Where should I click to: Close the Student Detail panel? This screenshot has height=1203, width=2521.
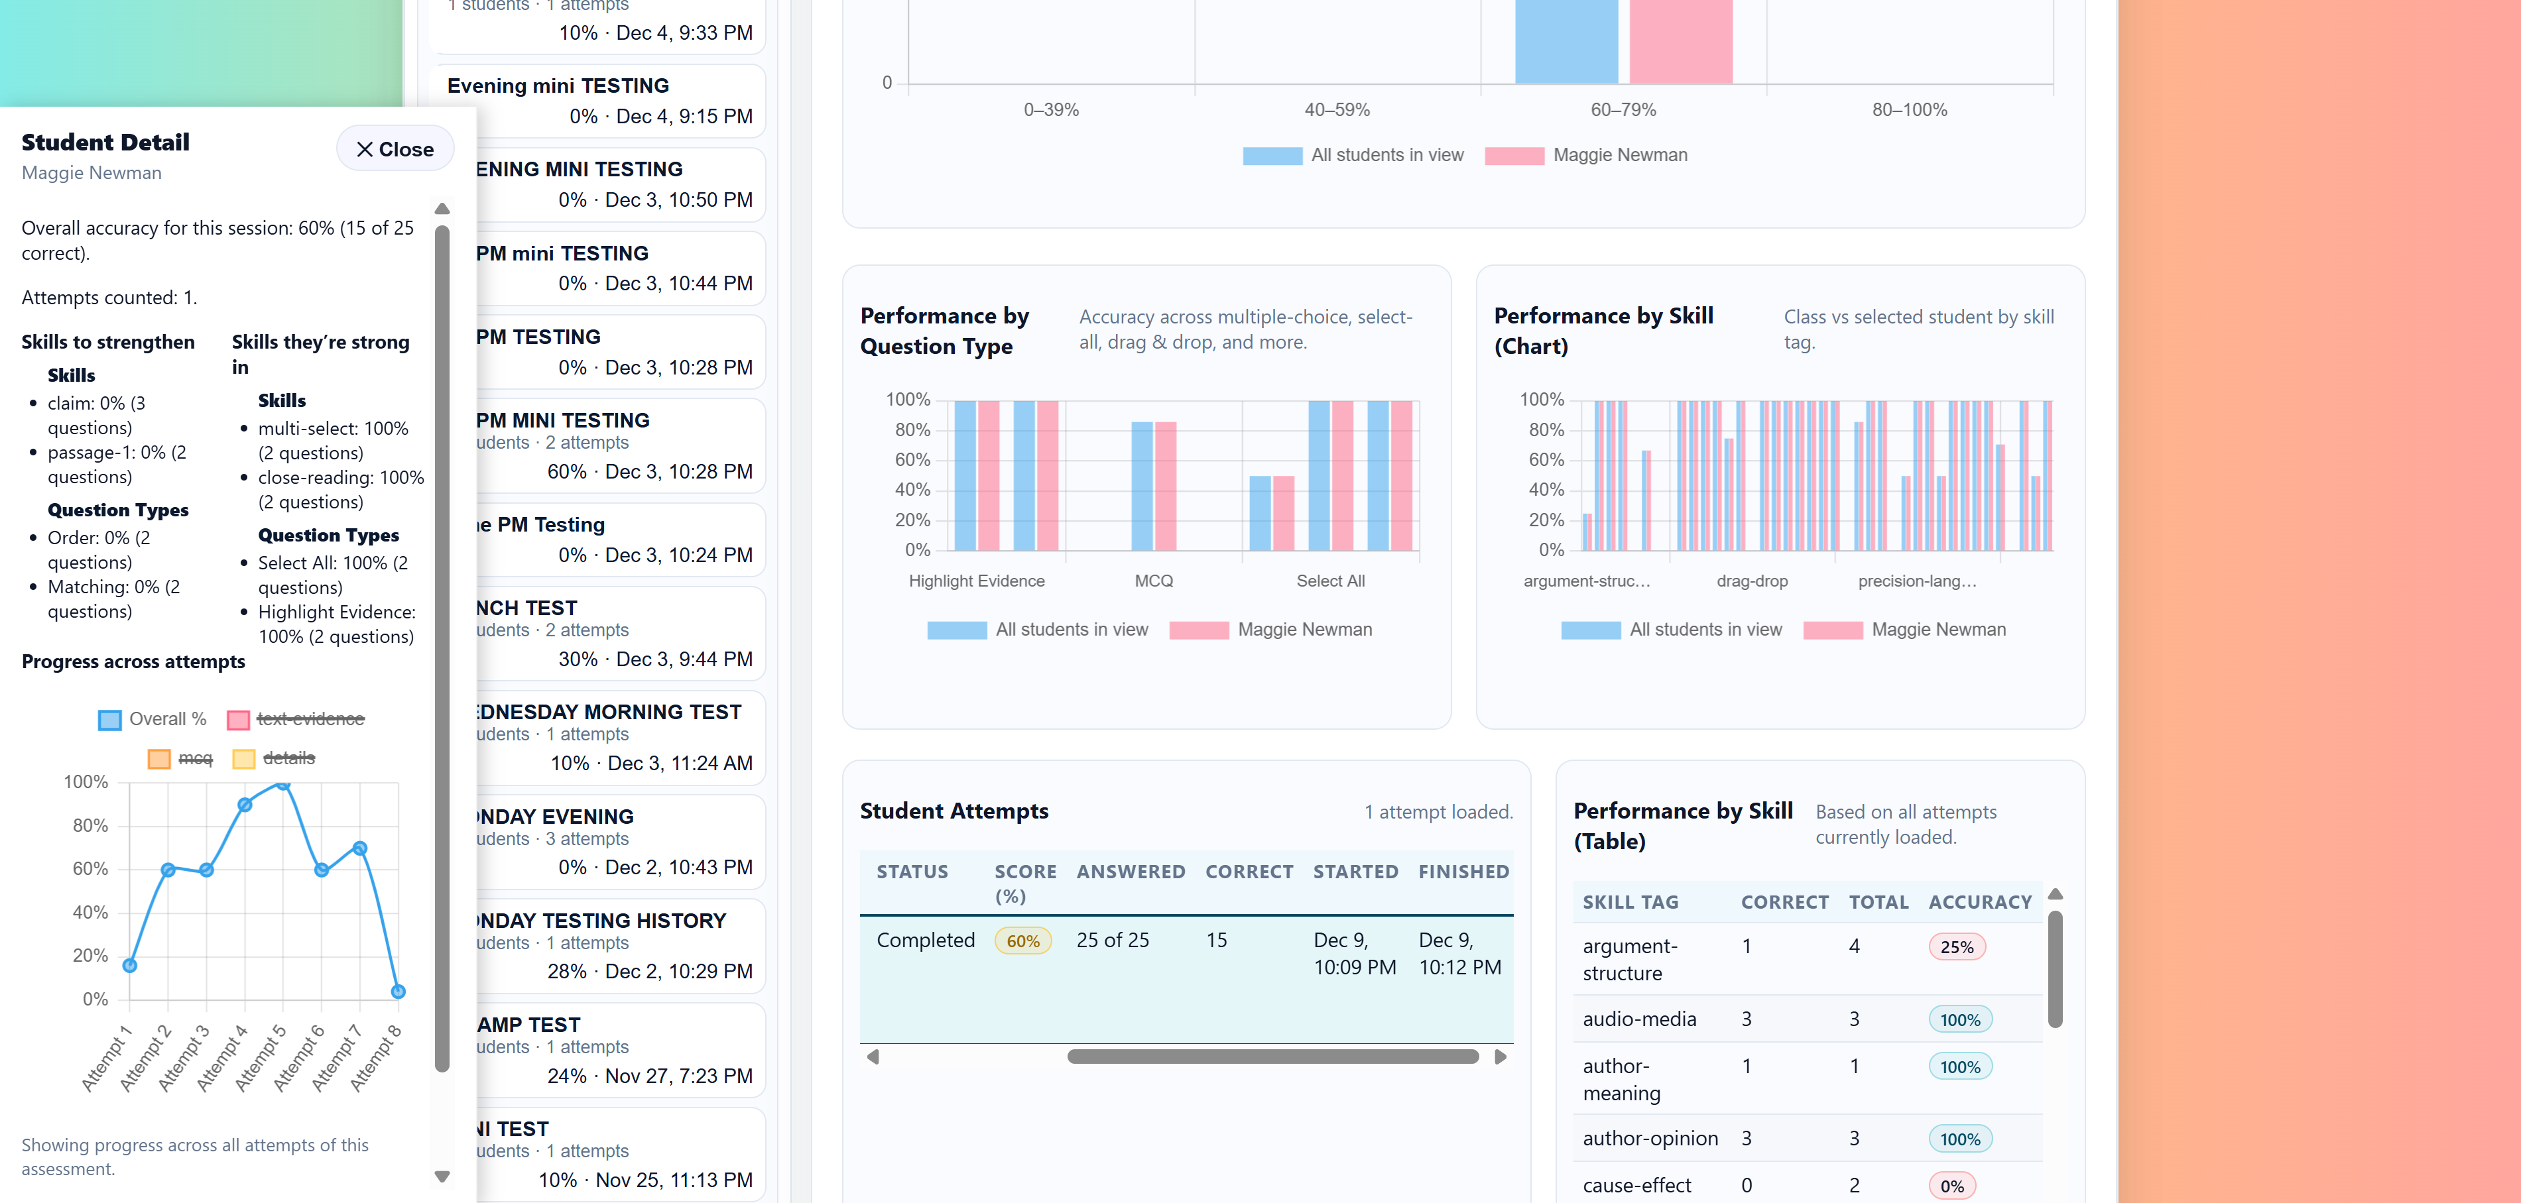click(x=395, y=150)
